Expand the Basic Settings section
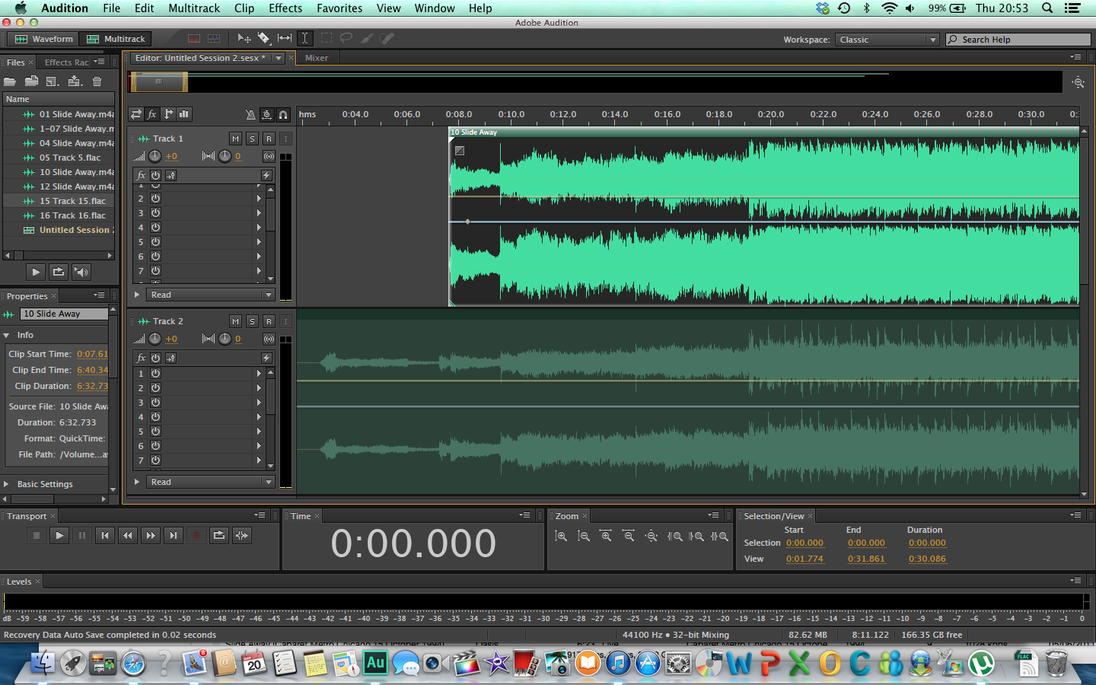1096x685 pixels. tap(6, 484)
